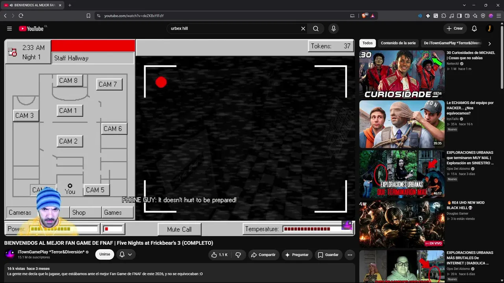
Task: Select the Contenido de la serie chip
Action: coord(398,43)
